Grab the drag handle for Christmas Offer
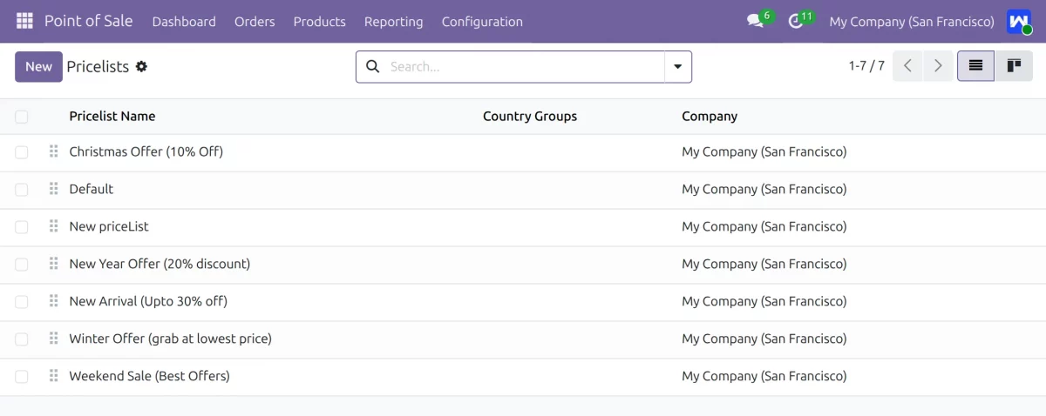The height and width of the screenshot is (416, 1046). point(53,151)
